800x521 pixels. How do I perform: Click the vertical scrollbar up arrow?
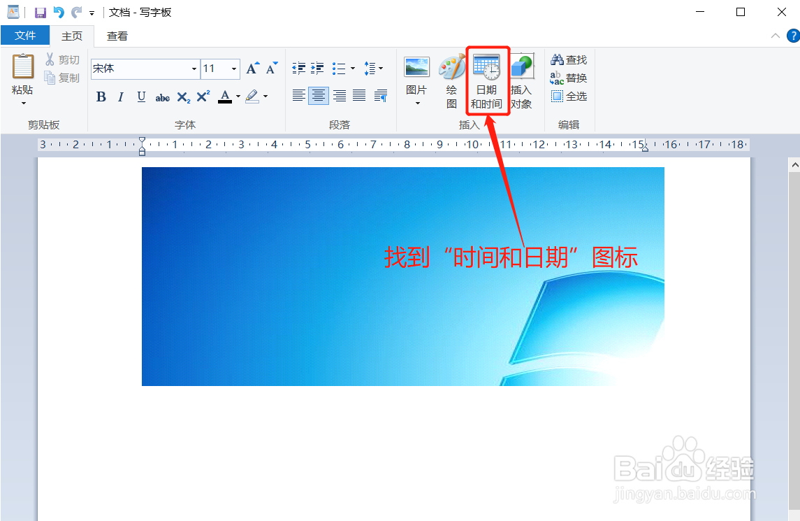[794, 165]
